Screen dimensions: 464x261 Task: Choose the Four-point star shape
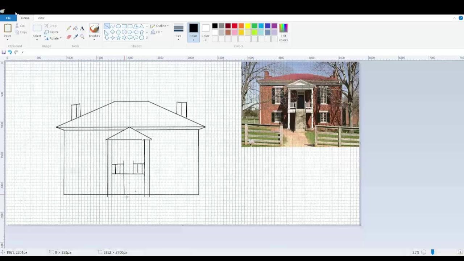pyautogui.click(x=112, y=38)
